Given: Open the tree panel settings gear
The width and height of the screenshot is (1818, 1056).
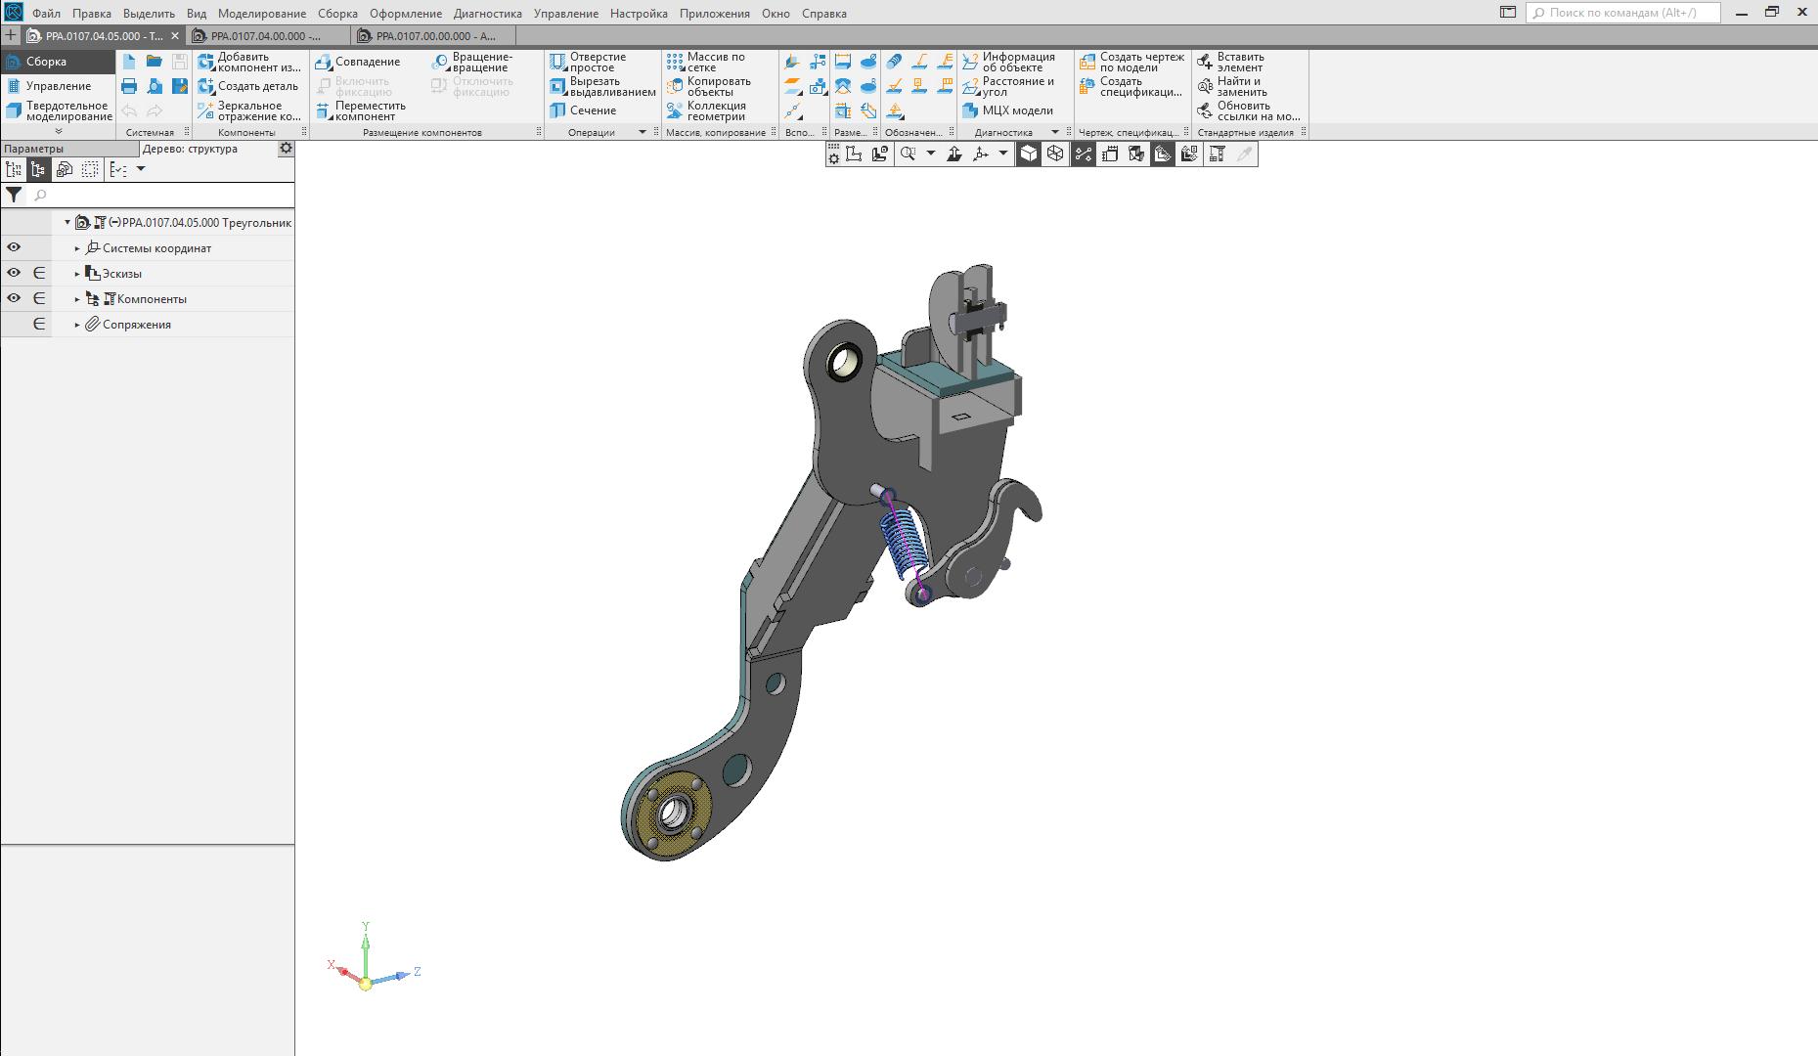Looking at the screenshot, I should (x=286, y=149).
